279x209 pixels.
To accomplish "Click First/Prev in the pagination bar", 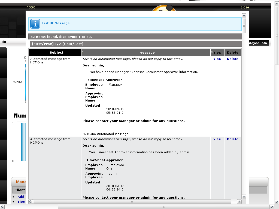I will (x=43, y=44).
